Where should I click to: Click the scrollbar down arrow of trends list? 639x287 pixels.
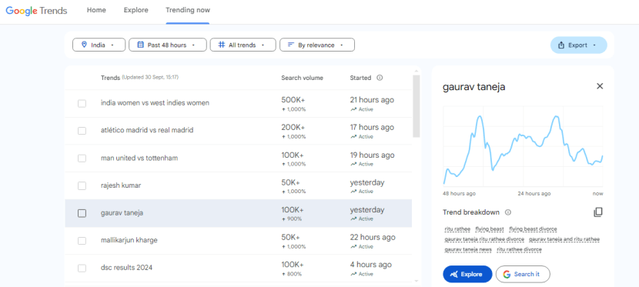pyautogui.click(x=416, y=281)
